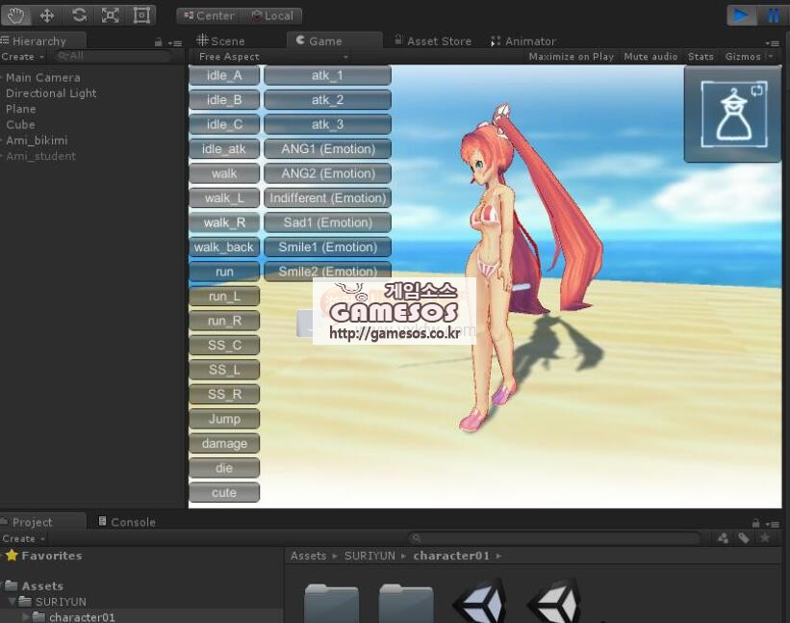
Task: Select the Rect transform tool
Action: tap(141, 15)
